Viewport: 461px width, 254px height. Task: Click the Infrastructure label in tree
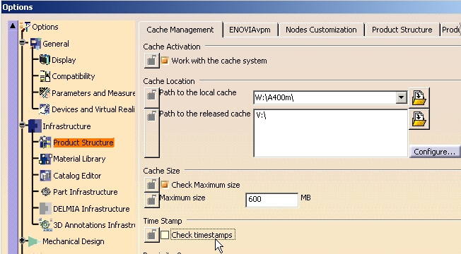click(x=66, y=126)
